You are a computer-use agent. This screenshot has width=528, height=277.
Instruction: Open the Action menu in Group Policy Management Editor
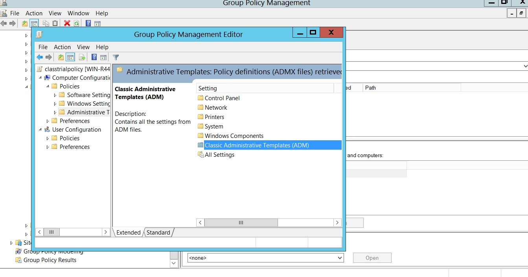click(x=62, y=47)
